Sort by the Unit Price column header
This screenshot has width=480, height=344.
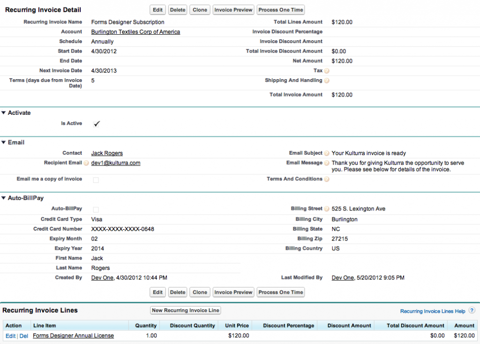[238, 325]
